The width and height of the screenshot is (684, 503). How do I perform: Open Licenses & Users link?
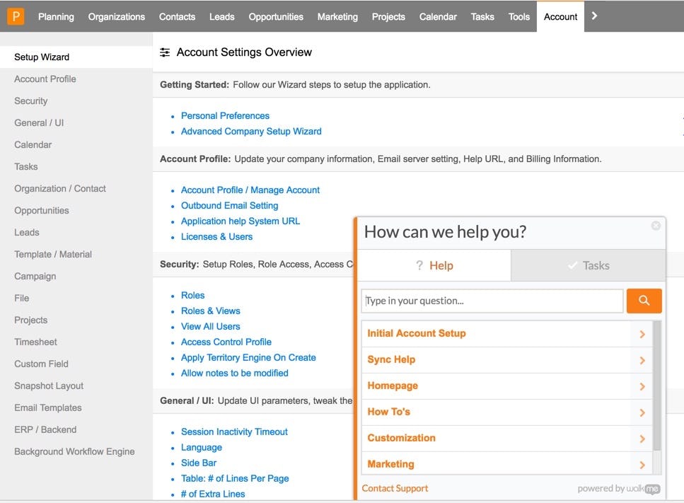click(217, 236)
